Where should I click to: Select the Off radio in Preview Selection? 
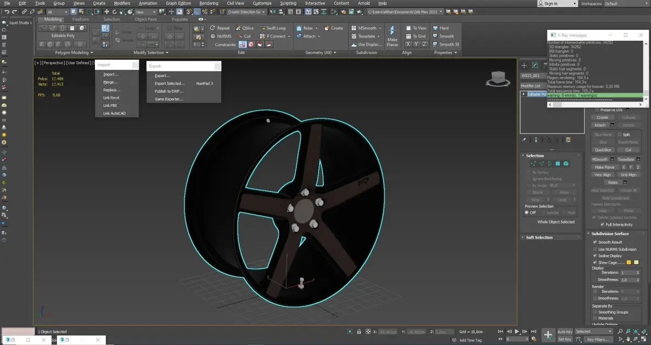pos(526,213)
